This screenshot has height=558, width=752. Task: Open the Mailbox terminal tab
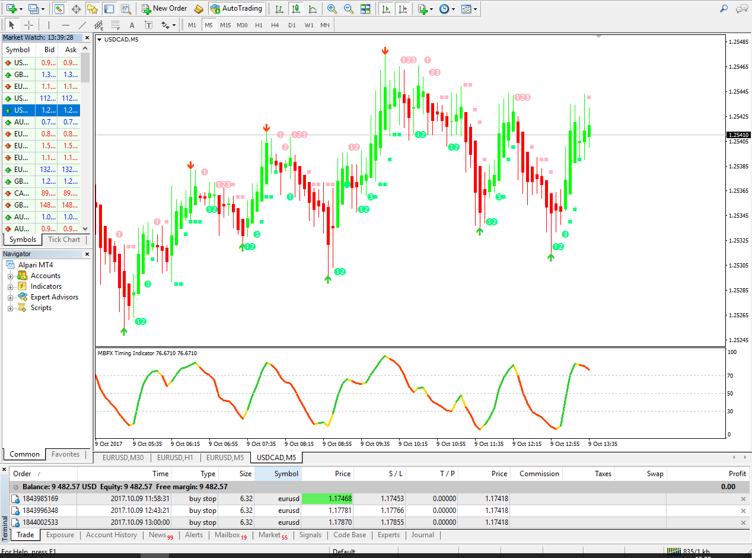(x=230, y=535)
